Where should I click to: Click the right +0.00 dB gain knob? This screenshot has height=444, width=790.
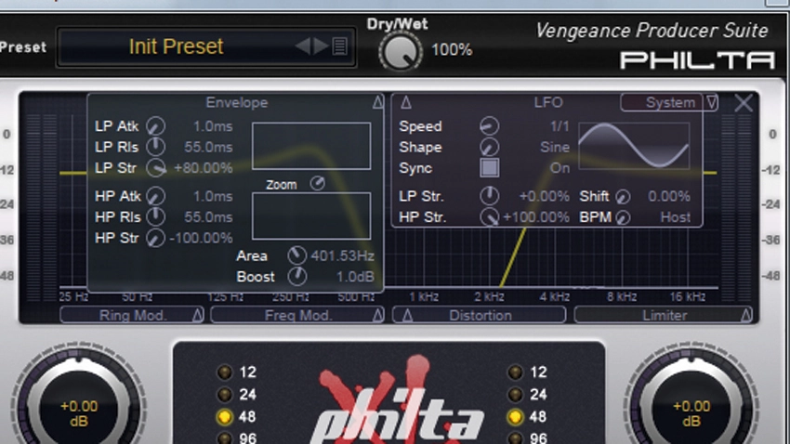(x=691, y=408)
